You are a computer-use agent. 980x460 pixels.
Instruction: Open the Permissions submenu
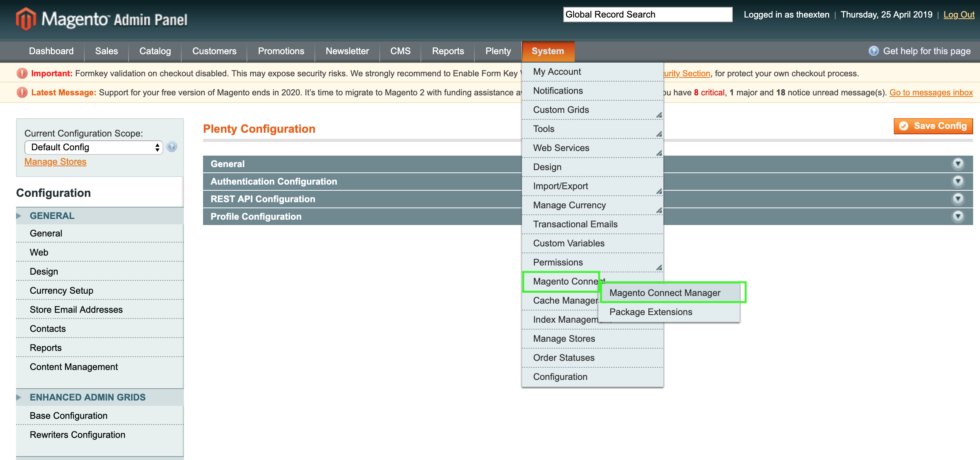[x=592, y=262]
